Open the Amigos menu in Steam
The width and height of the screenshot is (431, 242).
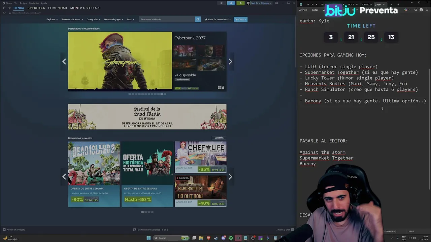pyautogui.click(x=23, y=3)
